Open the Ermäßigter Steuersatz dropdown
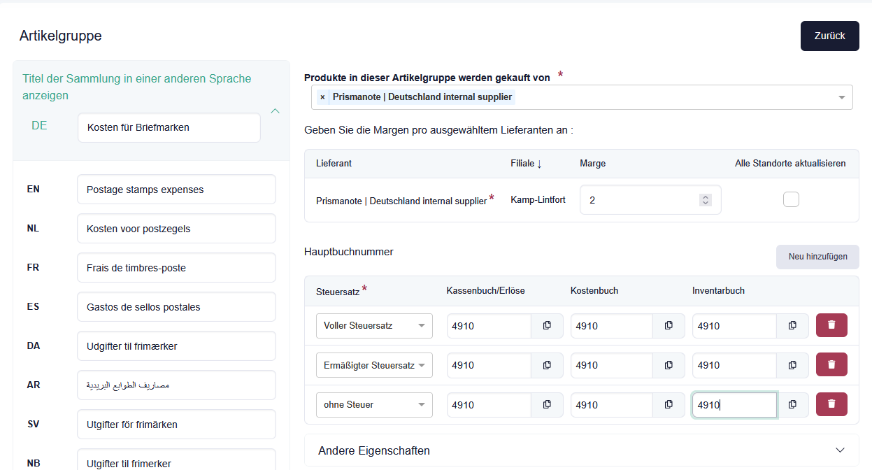Screen dimensions: 872x470 [x=374, y=365]
